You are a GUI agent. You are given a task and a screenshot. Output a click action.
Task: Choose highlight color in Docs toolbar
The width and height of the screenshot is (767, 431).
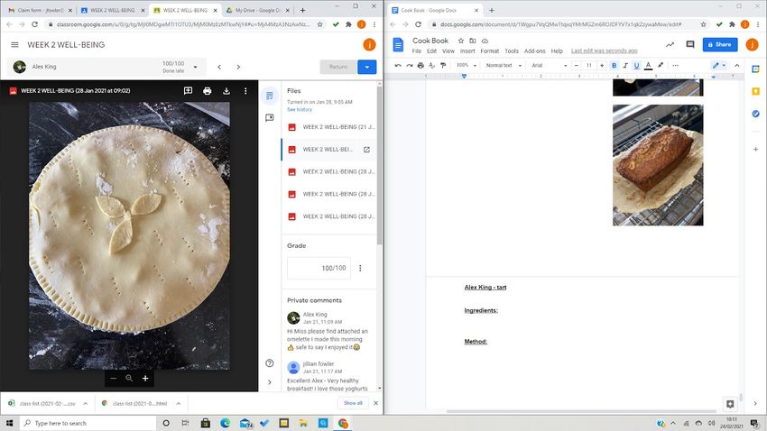point(661,65)
